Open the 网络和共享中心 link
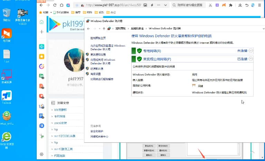 point(99,136)
